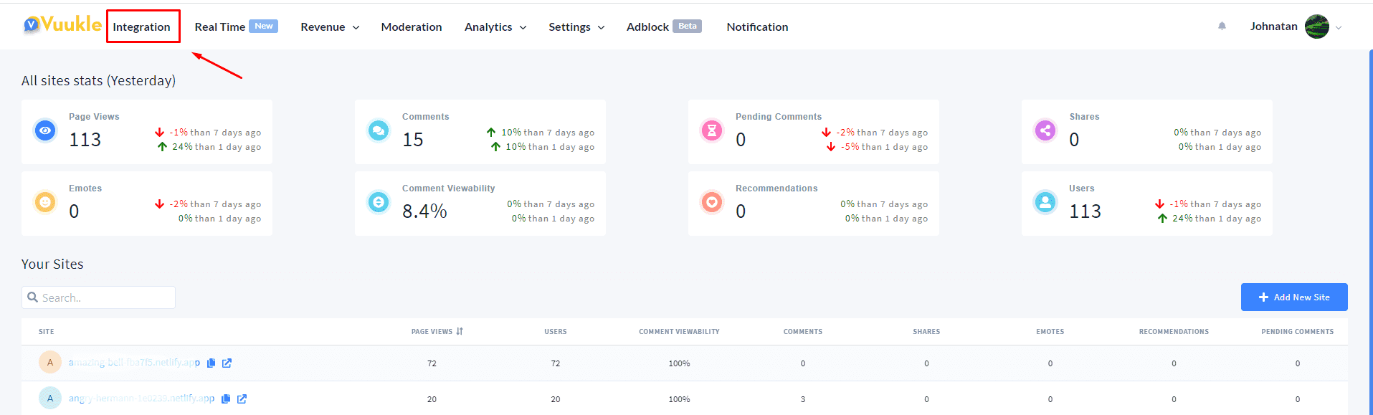Click the Comment Viewability icon

coord(379,202)
